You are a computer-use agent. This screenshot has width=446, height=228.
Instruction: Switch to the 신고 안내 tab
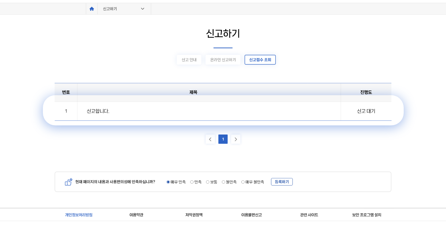(x=189, y=60)
